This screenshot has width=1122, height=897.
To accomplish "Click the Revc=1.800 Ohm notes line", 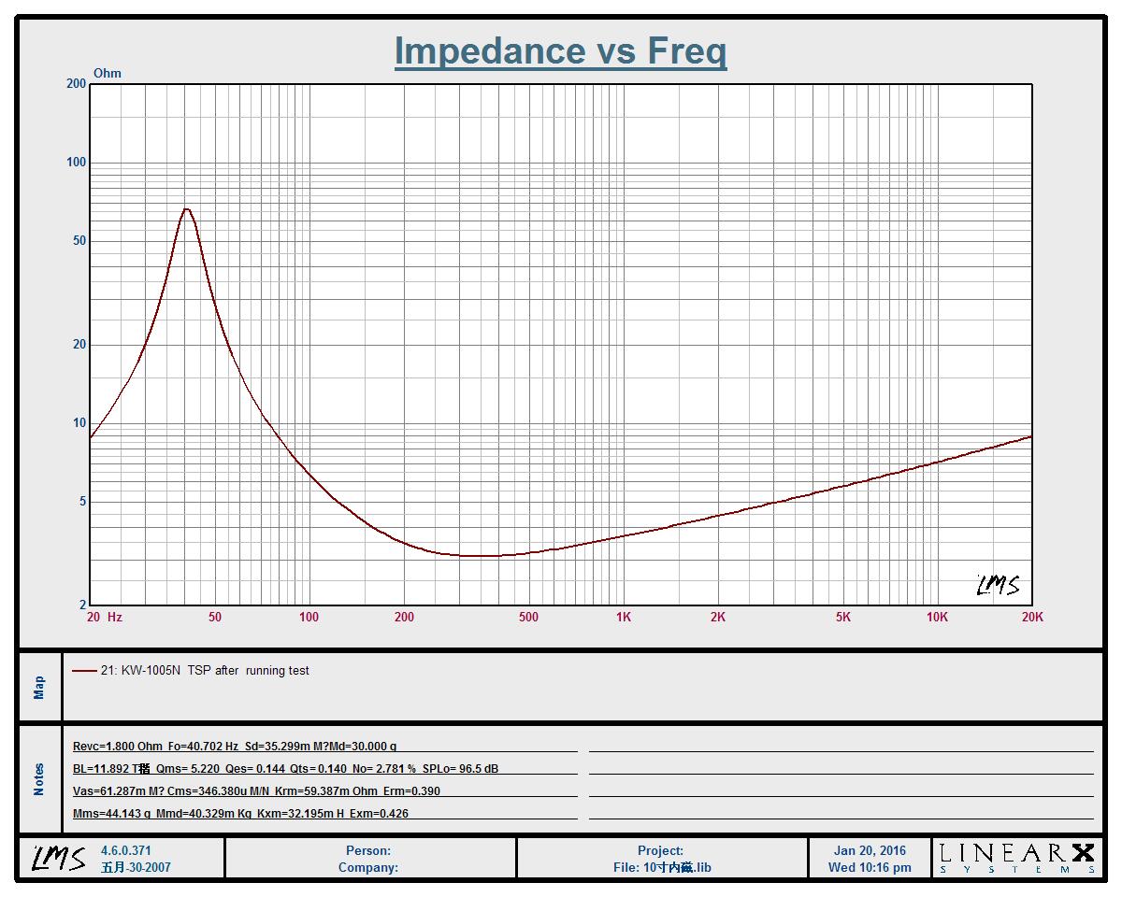I will [x=235, y=747].
